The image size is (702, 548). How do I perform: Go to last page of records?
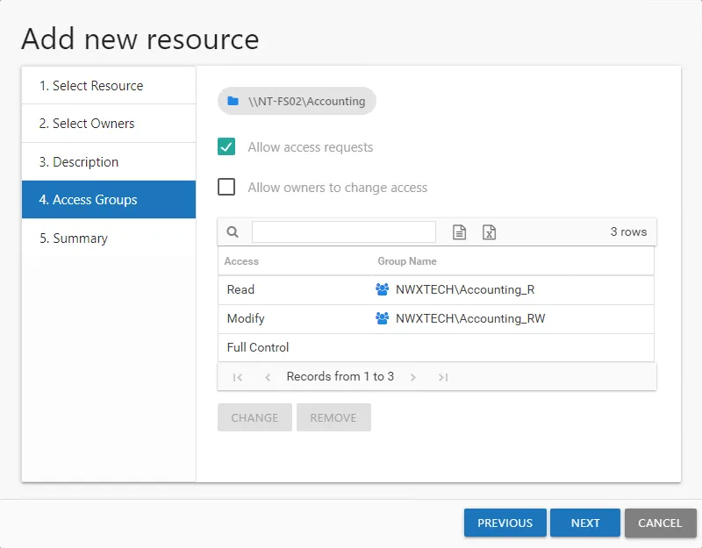[x=443, y=377]
